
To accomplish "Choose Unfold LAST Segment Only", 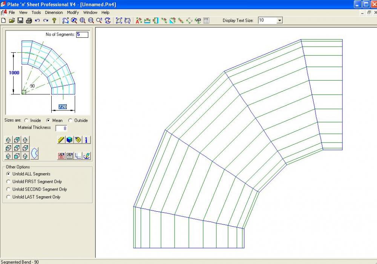I will (9, 197).
